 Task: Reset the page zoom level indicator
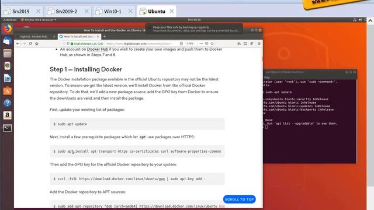pos(190,44)
